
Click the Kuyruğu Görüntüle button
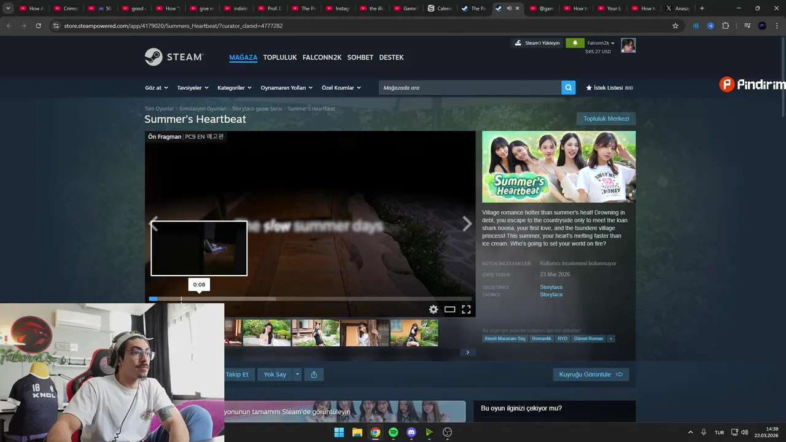591,374
